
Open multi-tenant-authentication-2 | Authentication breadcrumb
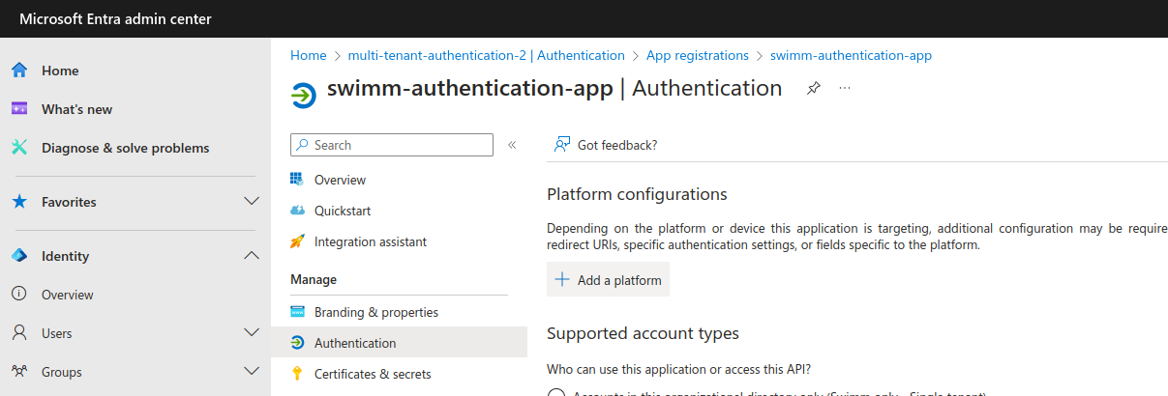pos(486,55)
